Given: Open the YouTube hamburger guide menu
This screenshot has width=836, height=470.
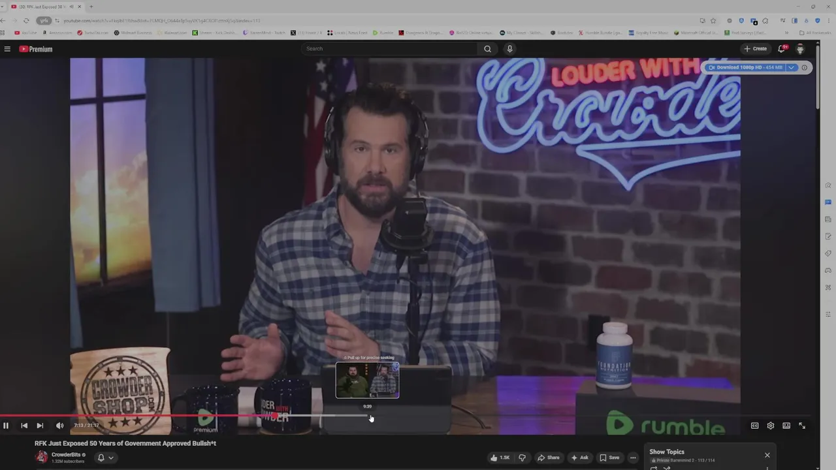Looking at the screenshot, I should tap(7, 49).
